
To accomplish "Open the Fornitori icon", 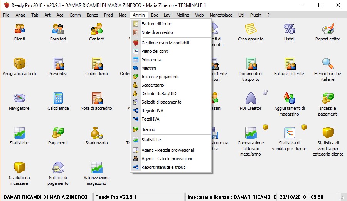I will (58, 29).
